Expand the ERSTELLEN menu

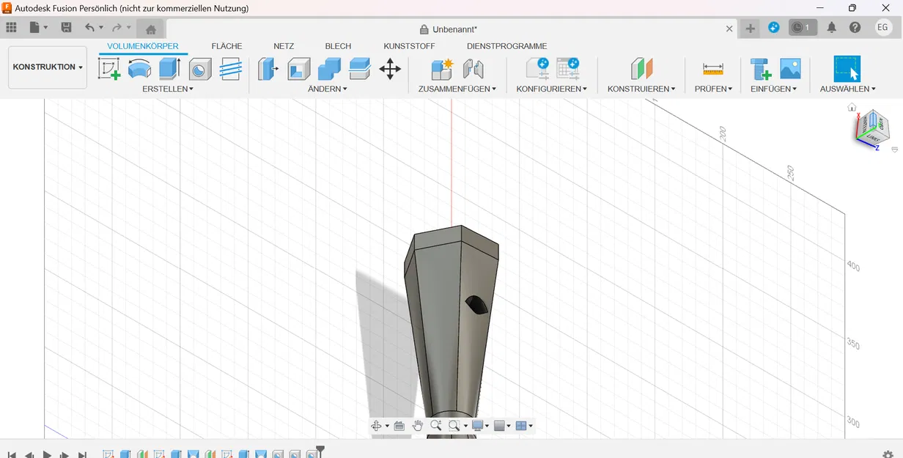tap(168, 89)
